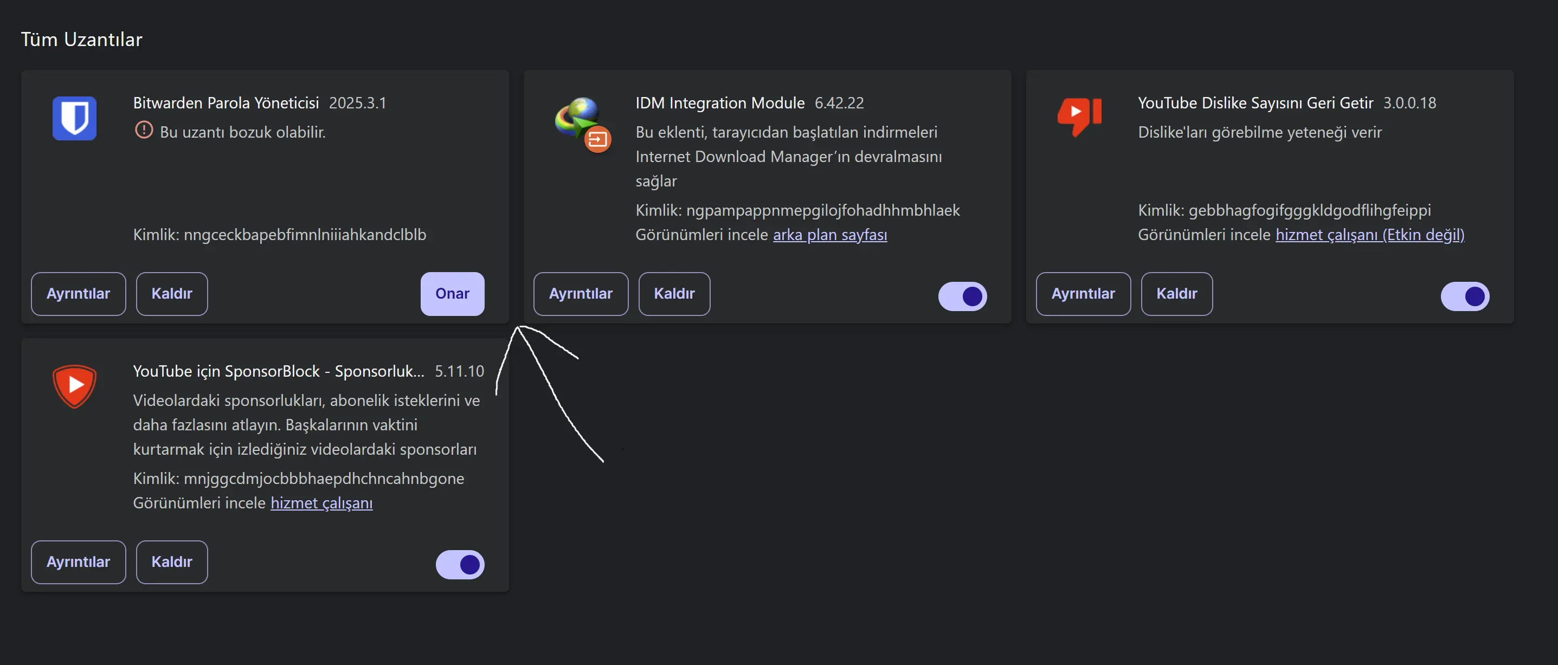Remove IDM Integration Module with Kaldır

674,294
